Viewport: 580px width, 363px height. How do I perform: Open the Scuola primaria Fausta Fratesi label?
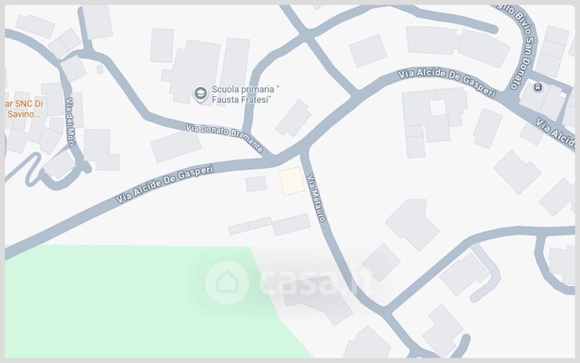245,94
